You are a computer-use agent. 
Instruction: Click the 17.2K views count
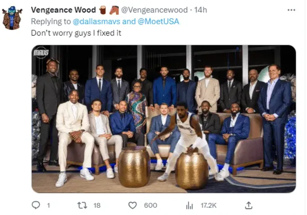(x=208, y=205)
